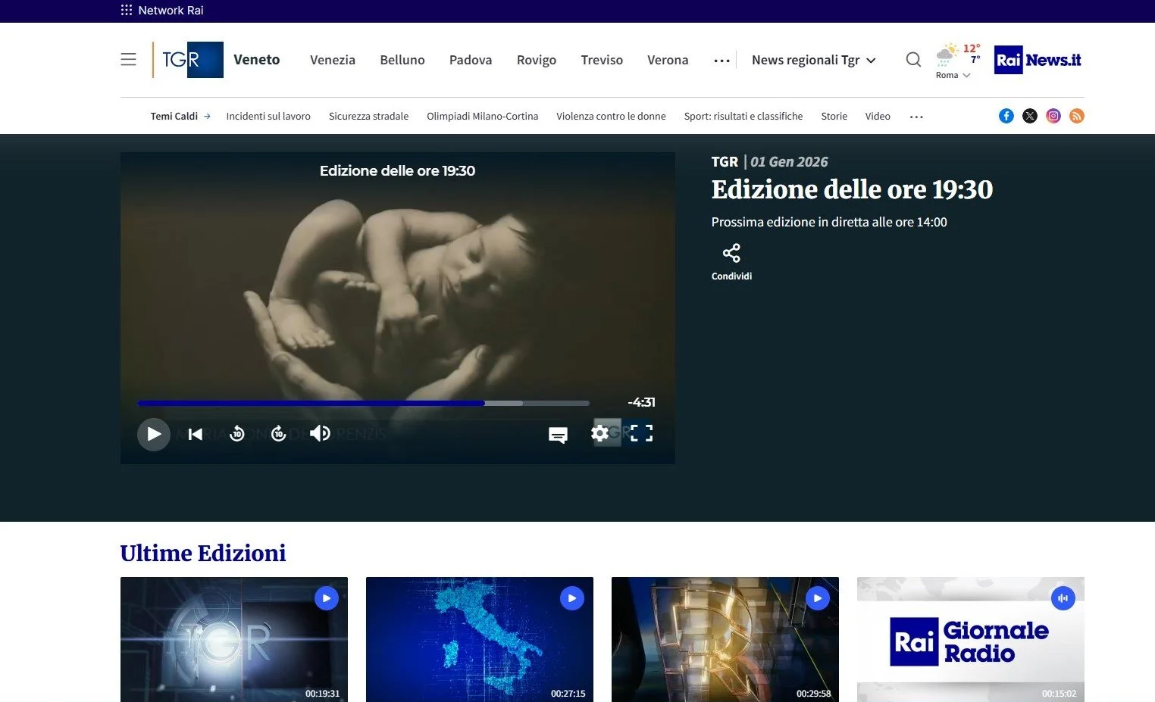
Task: Open the Rovigo section
Action: click(537, 60)
